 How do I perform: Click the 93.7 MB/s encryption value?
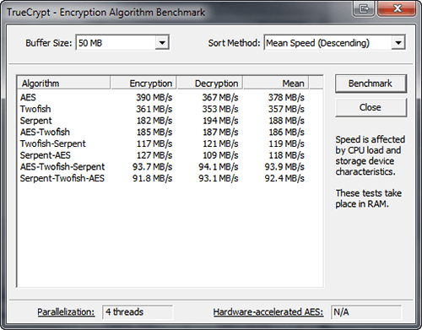[153, 166]
